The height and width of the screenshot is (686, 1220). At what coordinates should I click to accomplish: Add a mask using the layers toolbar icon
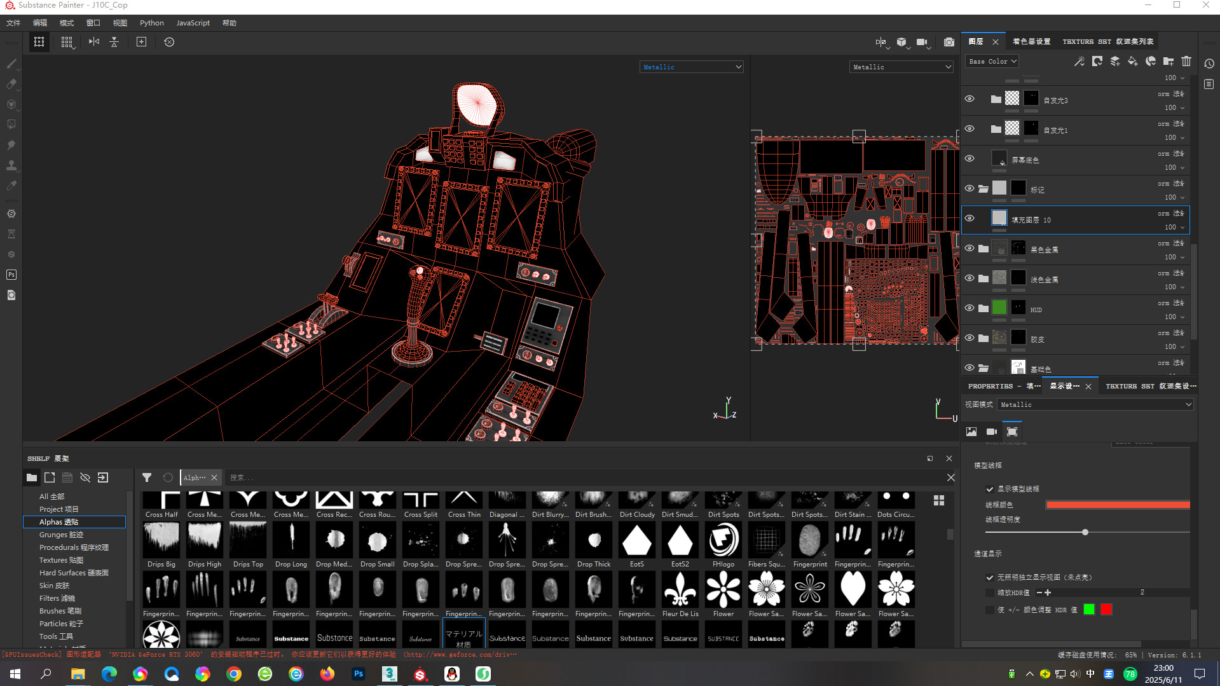[x=1097, y=61]
